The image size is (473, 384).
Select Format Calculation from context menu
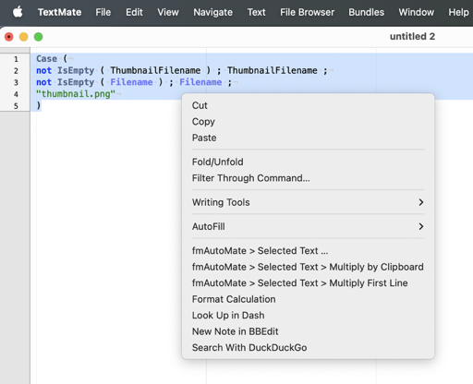point(308,299)
